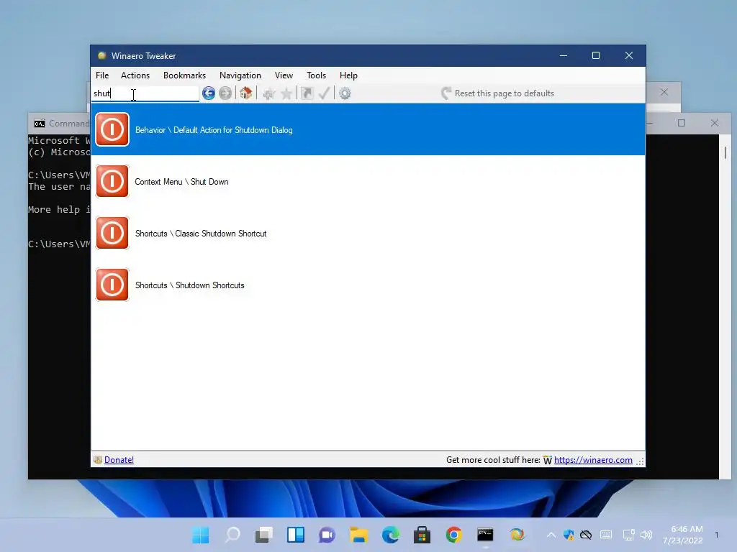Image resolution: width=737 pixels, height=552 pixels.
Task: Open File Explorer from the taskbar
Action: (x=359, y=535)
